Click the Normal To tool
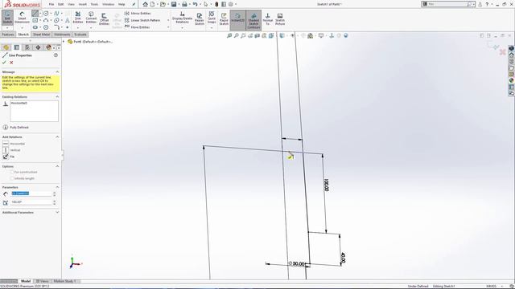This screenshot has width=515, height=289. point(267,19)
